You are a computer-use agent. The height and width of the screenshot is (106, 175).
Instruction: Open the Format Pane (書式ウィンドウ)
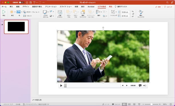coord(141,14)
